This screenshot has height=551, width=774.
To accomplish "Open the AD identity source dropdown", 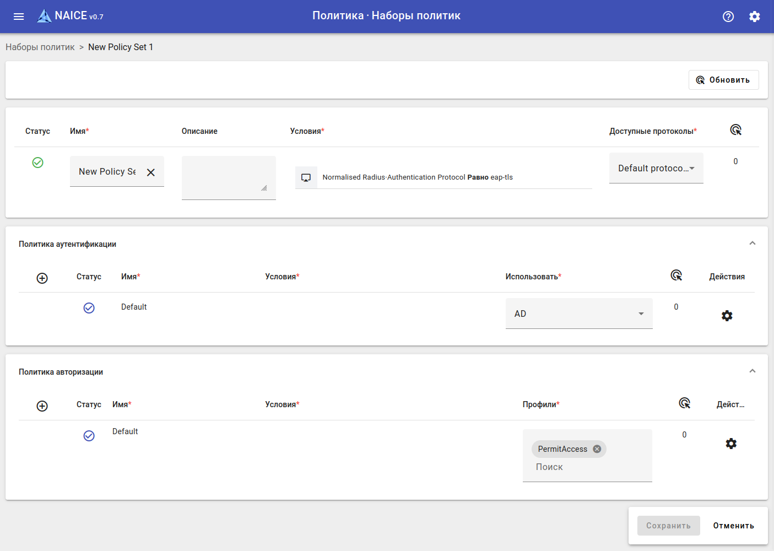I will (579, 314).
